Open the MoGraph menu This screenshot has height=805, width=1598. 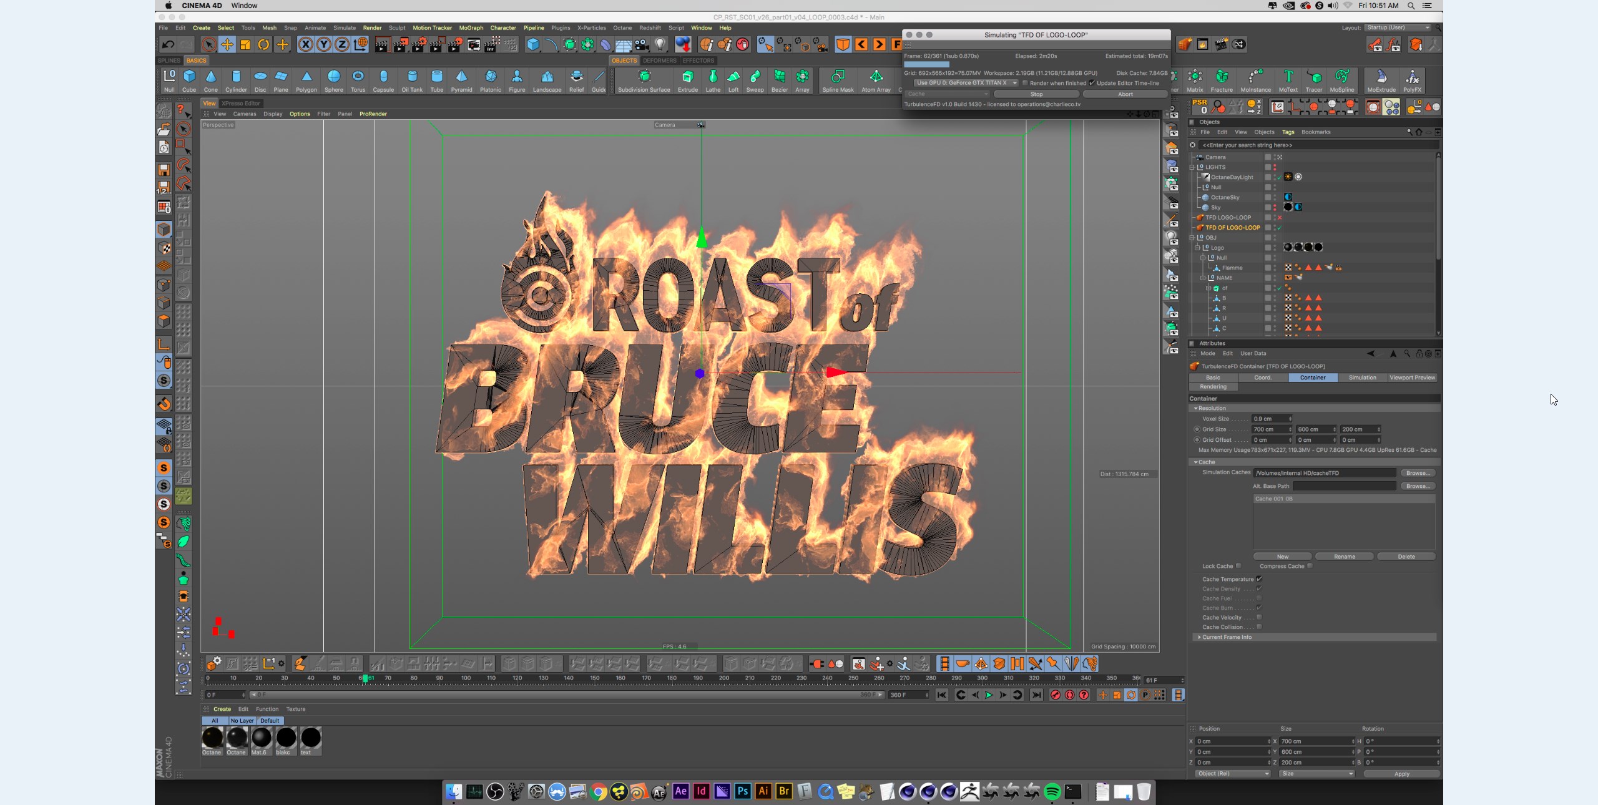pyautogui.click(x=471, y=27)
